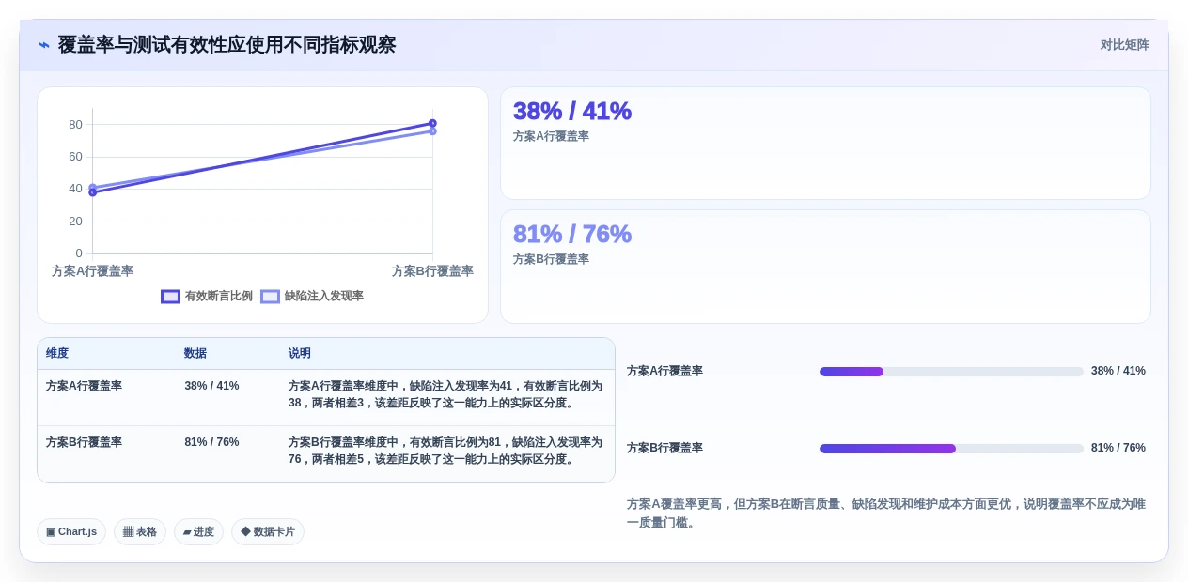This screenshot has height=582, width=1188.
Task: Click the 方案A description cell in 说明 column
Action: pyautogui.click(x=445, y=394)
